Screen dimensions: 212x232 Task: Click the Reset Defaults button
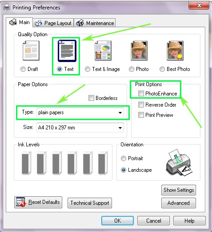coord(38,203)
